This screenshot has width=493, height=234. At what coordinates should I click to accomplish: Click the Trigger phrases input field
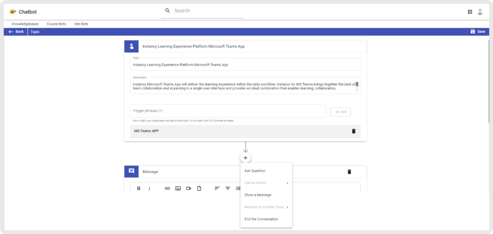pos(228,111)
